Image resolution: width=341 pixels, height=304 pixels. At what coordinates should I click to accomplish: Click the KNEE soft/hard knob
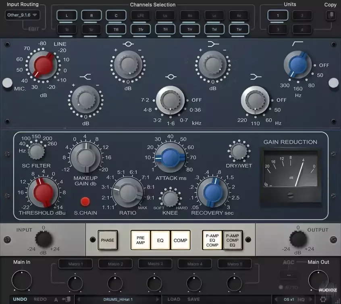170,199
